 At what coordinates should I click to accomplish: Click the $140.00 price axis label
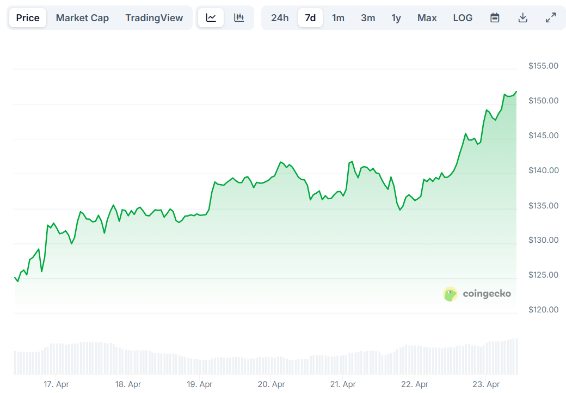coord(543,170)
